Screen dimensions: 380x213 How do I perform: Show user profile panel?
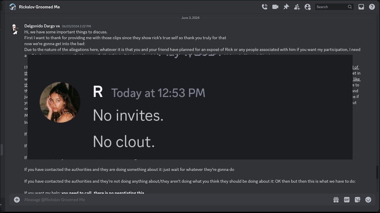click(308, 7)
